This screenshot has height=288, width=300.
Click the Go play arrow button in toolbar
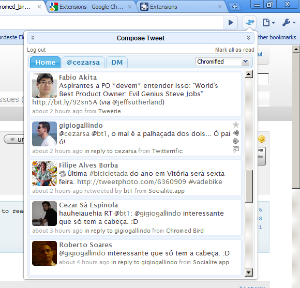[231, 23]
